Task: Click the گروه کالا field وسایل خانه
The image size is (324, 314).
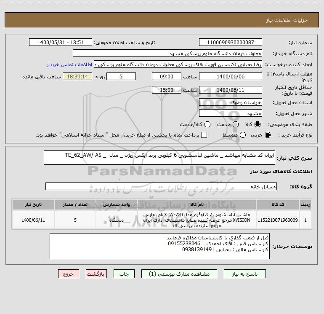Action: pos(161,186)
